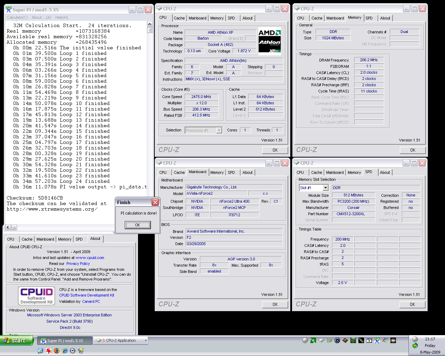Viewport: 445px width, 356px height.
Task: Switch to Memory tab in the CPU-Z About window
Action: 65,239
